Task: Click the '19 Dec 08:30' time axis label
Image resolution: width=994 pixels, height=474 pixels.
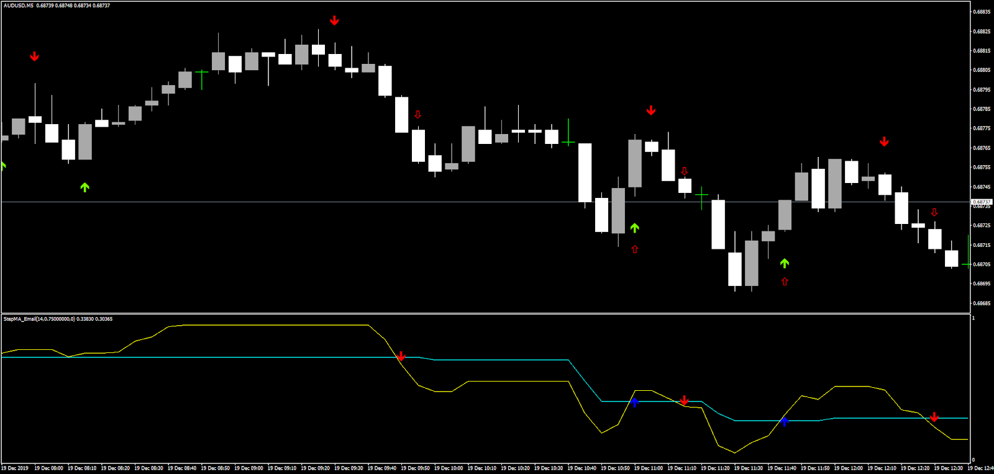Action: 148,468
